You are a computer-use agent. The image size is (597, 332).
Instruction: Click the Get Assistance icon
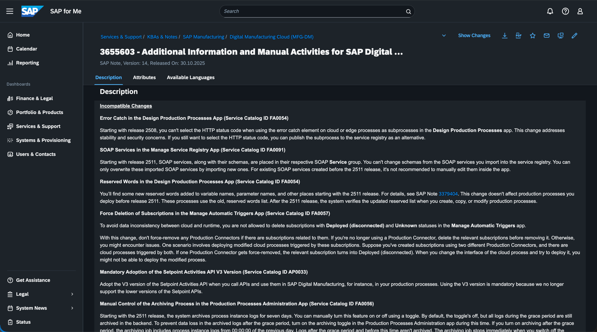10,280
